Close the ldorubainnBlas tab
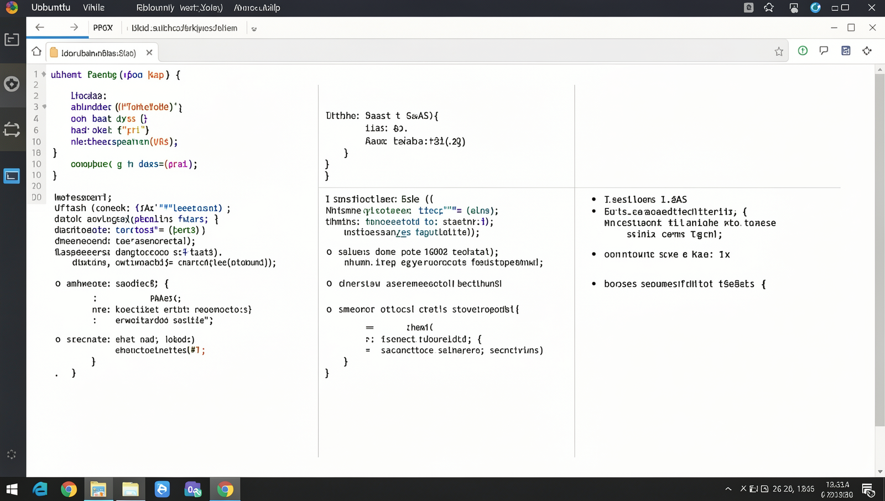 point(149,53)
